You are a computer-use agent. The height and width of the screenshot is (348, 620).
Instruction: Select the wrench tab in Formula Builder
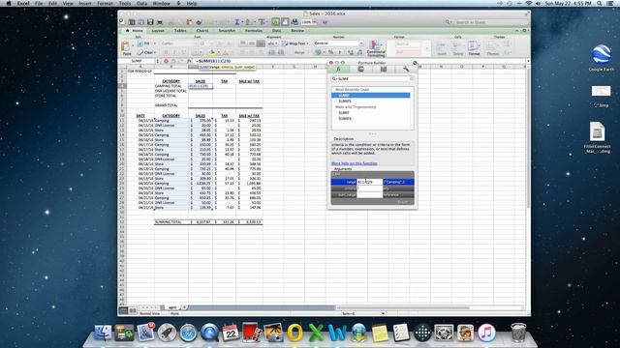coord(406,69)
